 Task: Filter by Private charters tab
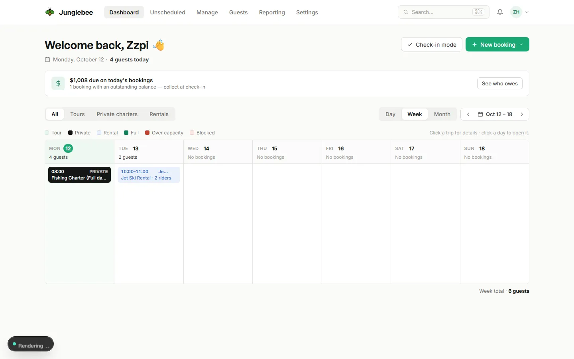(117, 114)
